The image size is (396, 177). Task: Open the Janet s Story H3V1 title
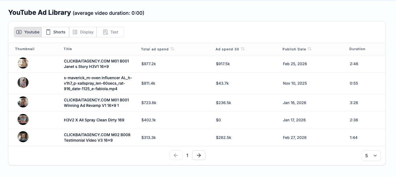coord(96,64)
